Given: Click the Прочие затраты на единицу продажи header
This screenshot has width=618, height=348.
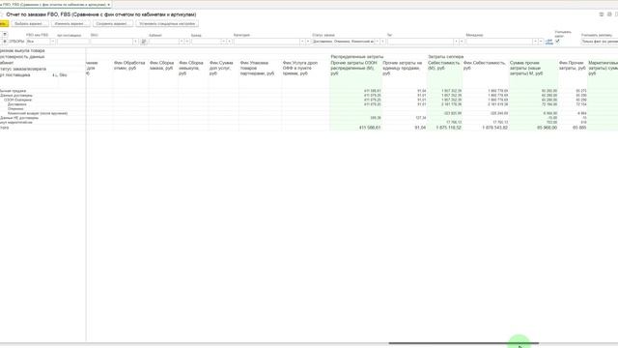Looking at the screenshot, I should 403,68.
